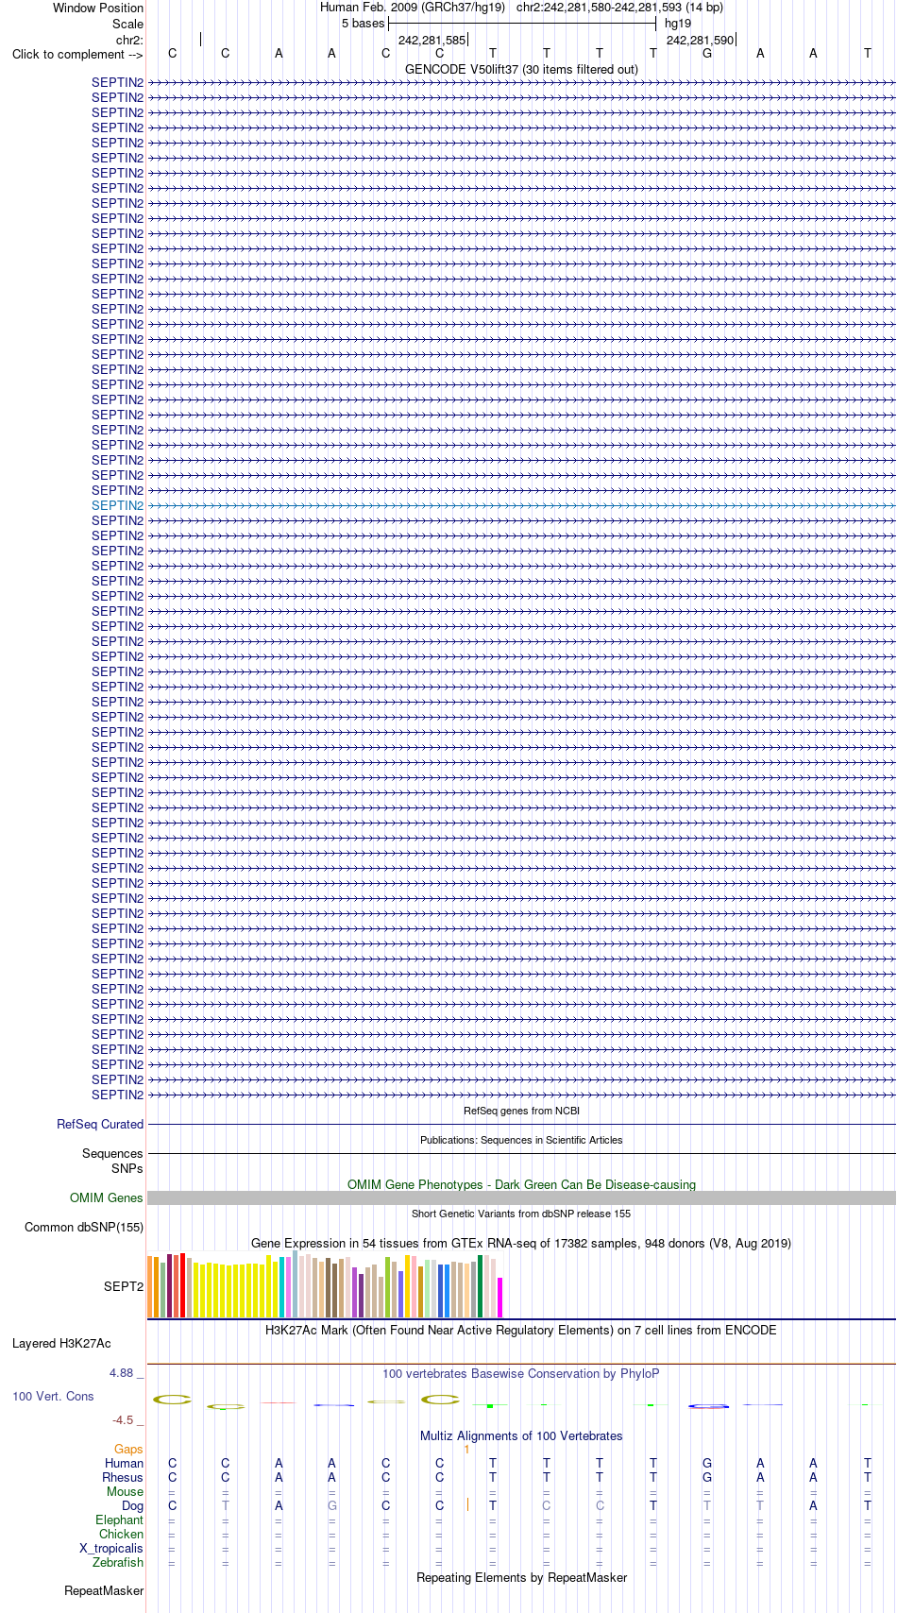This screenshot has width=897, height=1613.
Task: Click the cyan GTEx expression bar
Action: point(282,1287)
